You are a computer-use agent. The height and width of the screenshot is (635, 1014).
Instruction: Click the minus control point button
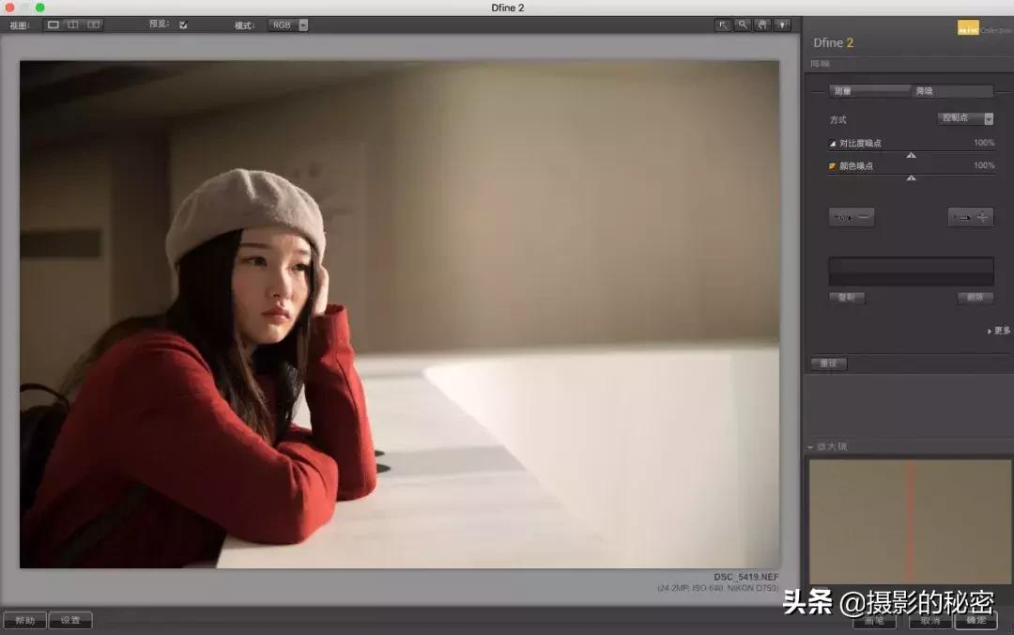[x=852, y=218]
